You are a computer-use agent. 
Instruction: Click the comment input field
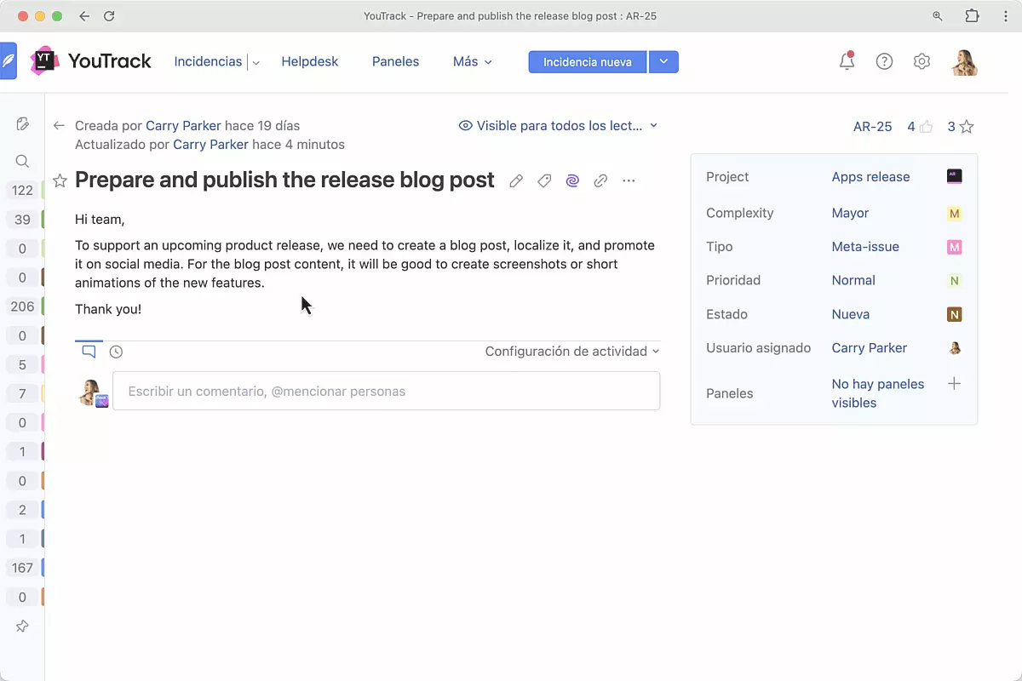click(386, 392)
